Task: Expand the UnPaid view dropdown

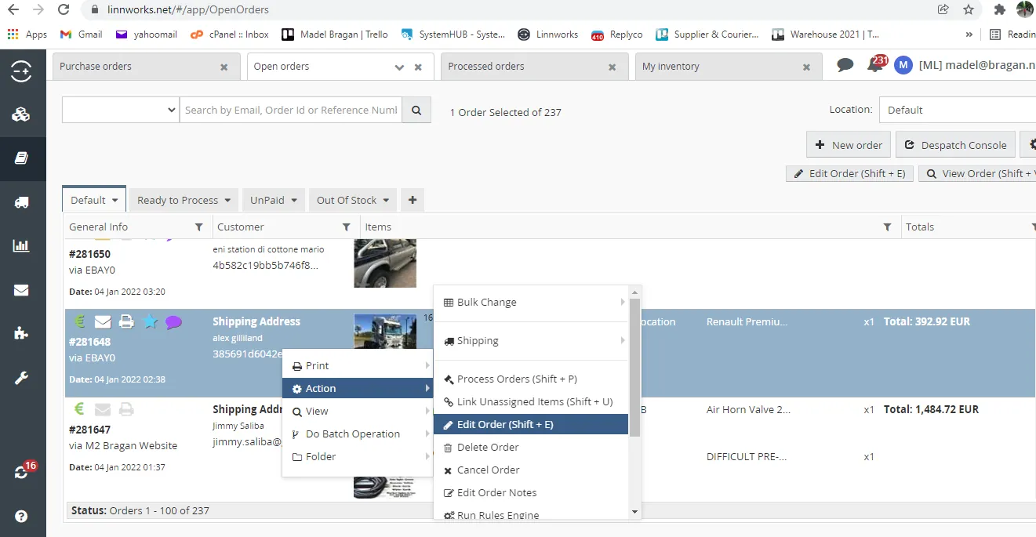Action: tap(294, 201)
